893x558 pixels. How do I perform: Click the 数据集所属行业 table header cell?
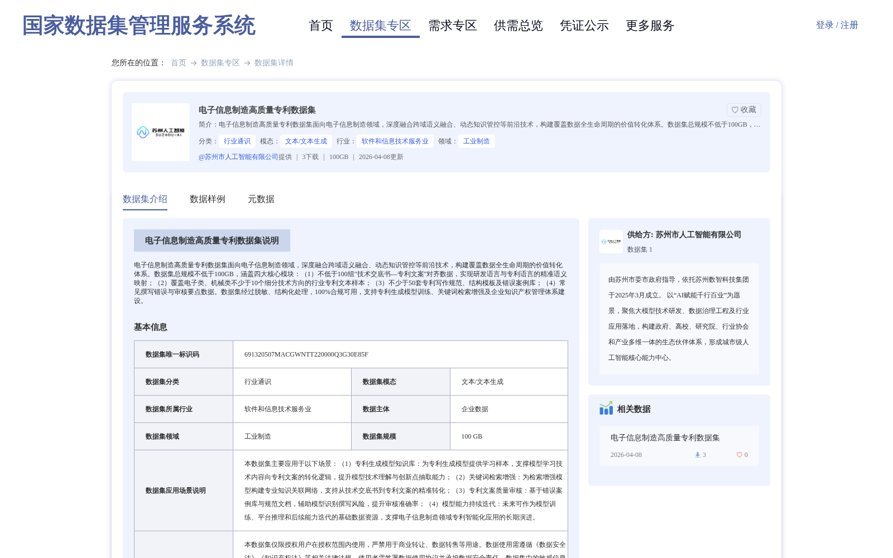click(x=184, y=409)
